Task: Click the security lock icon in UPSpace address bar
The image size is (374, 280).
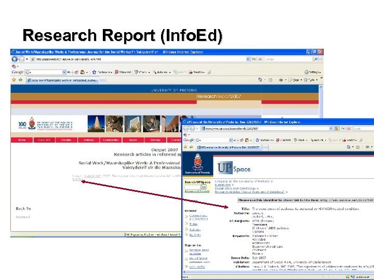Action: [x=336, y=129]
